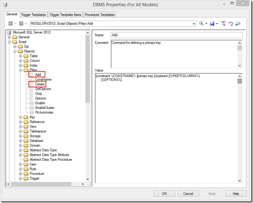
Task: Open the path combo box dropdown
Action: (194, 24)
